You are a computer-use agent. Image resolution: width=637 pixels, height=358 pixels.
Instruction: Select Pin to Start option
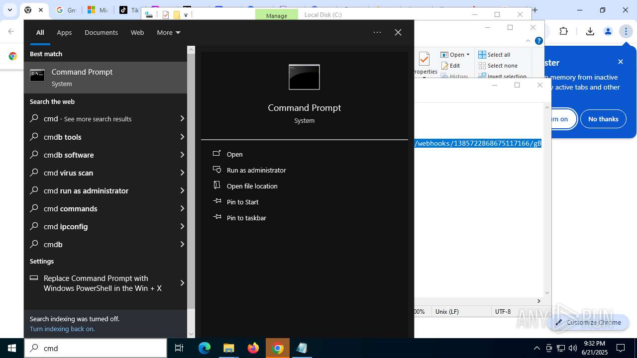pyautogui.click(x=242, y=202)
